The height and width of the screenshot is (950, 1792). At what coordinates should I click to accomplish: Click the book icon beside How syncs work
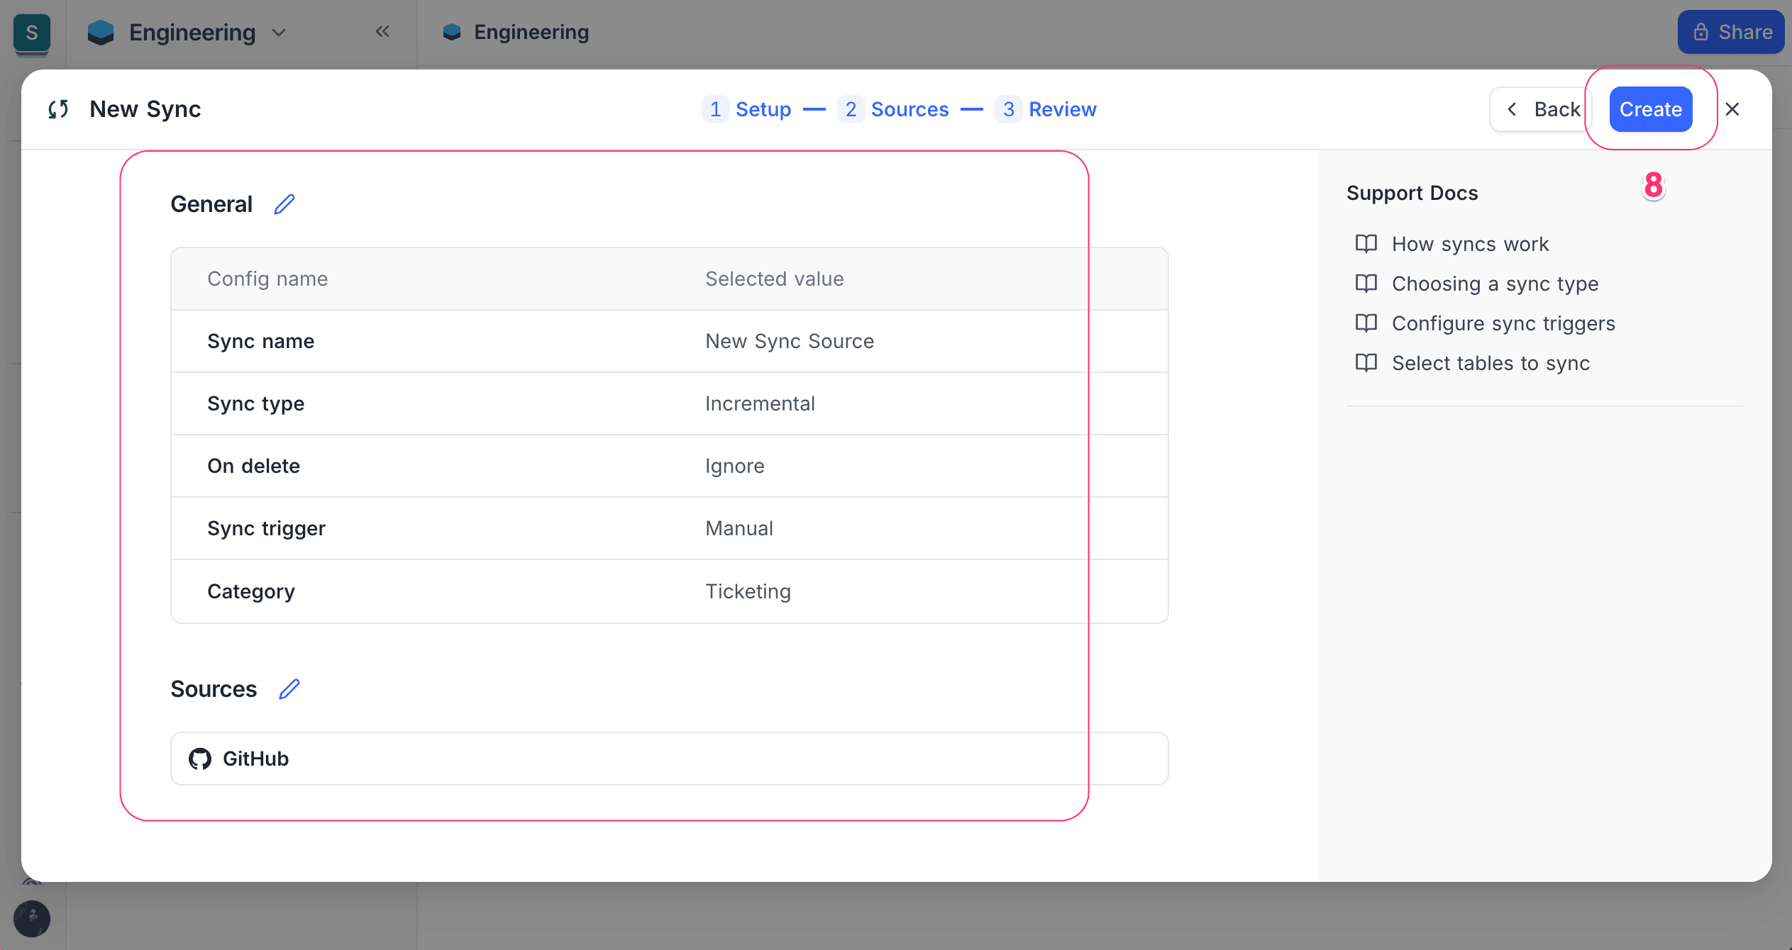point(1366,244)
